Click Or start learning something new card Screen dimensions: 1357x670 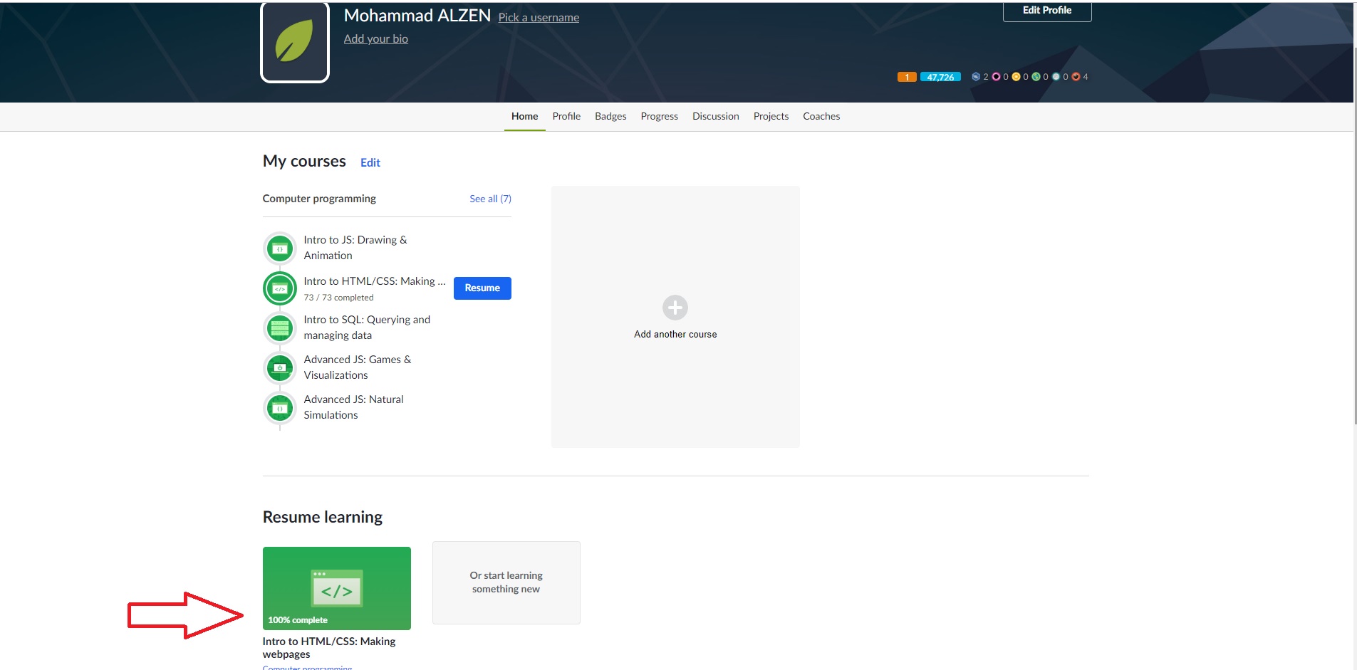pyautogui.click(x=506, y=582)
